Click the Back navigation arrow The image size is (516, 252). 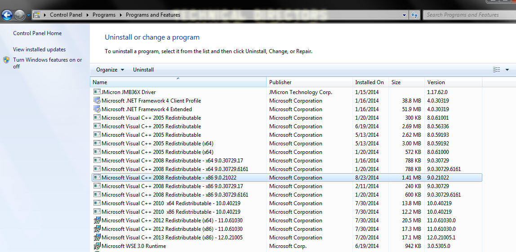7,15
